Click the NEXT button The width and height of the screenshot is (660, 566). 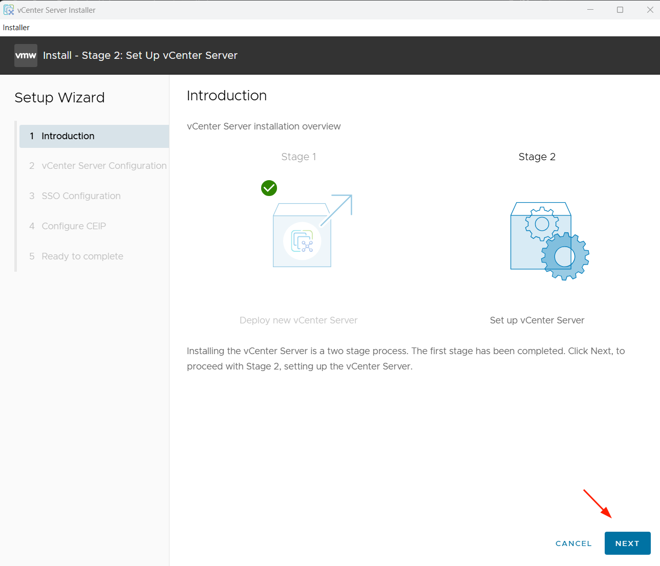pyautogui.click(x=627, y=543)
